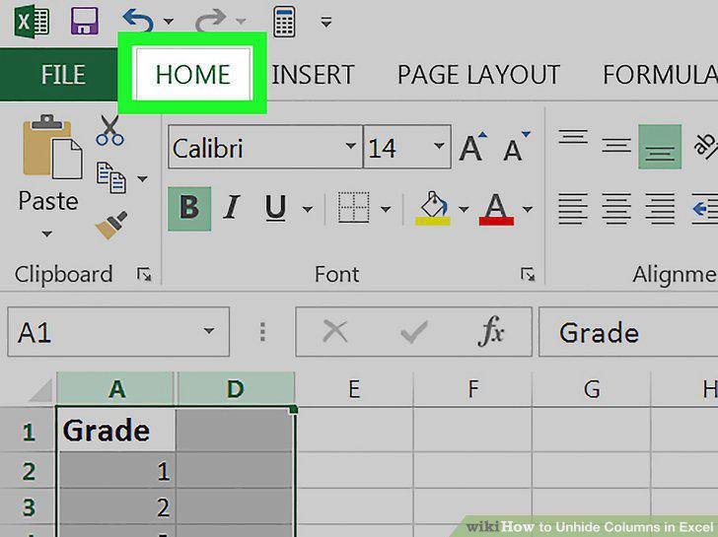Open the Name Box dropdown arrow
The image size is (718, 537).
[209, 331]
